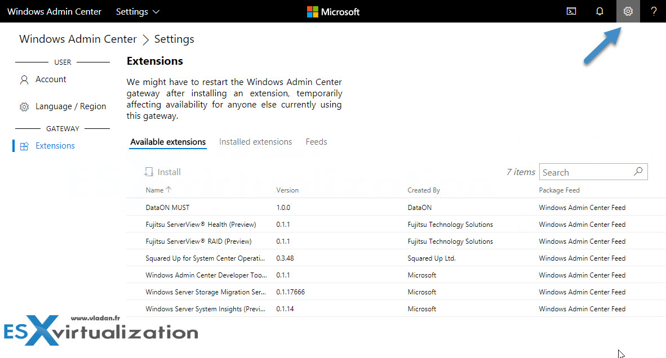This screenshot has width=666, height=358.
Task: Select Windows Server Storage Migration Service row
Action: point(396,292)
